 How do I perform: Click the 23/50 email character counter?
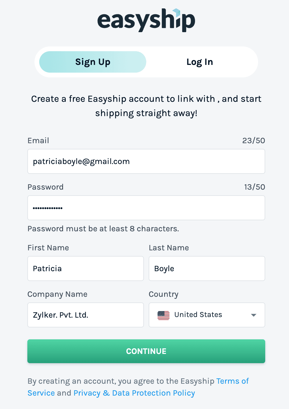pyautogui.click(x=253, y=140)
